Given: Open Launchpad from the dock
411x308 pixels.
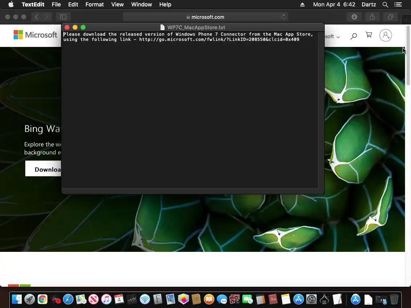Looking at the screenshot, I should point(30,299).
